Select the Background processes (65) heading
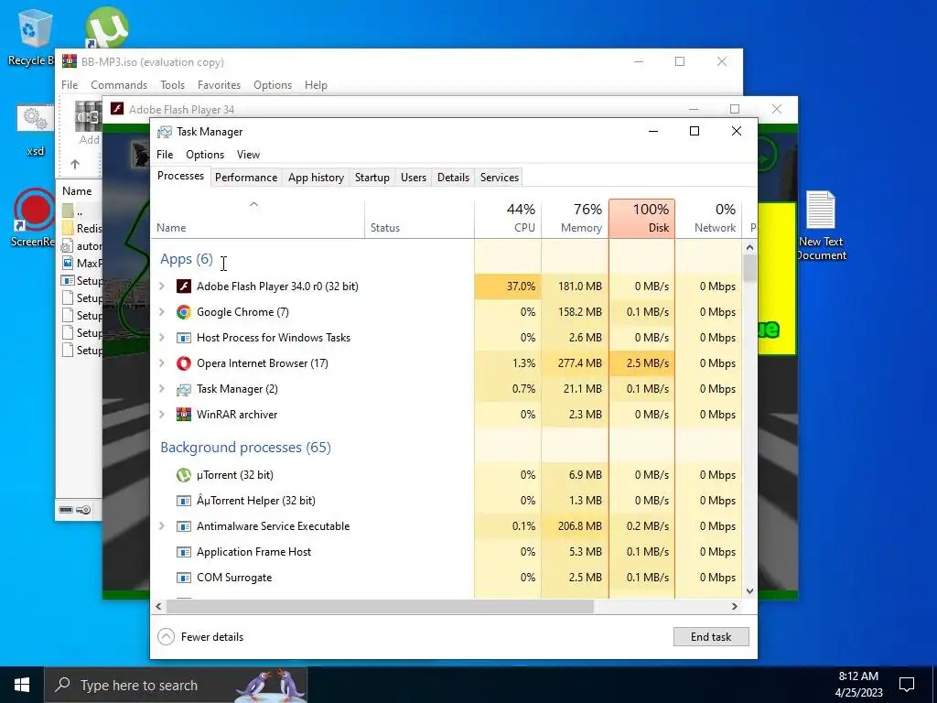 point(245,447)
